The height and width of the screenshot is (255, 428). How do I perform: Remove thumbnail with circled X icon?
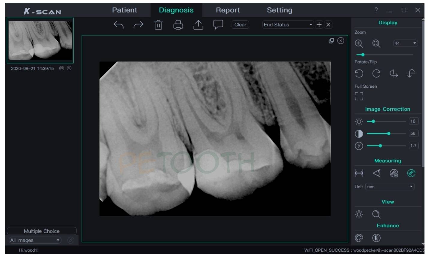pyautogui.click(x=69, y=68)
